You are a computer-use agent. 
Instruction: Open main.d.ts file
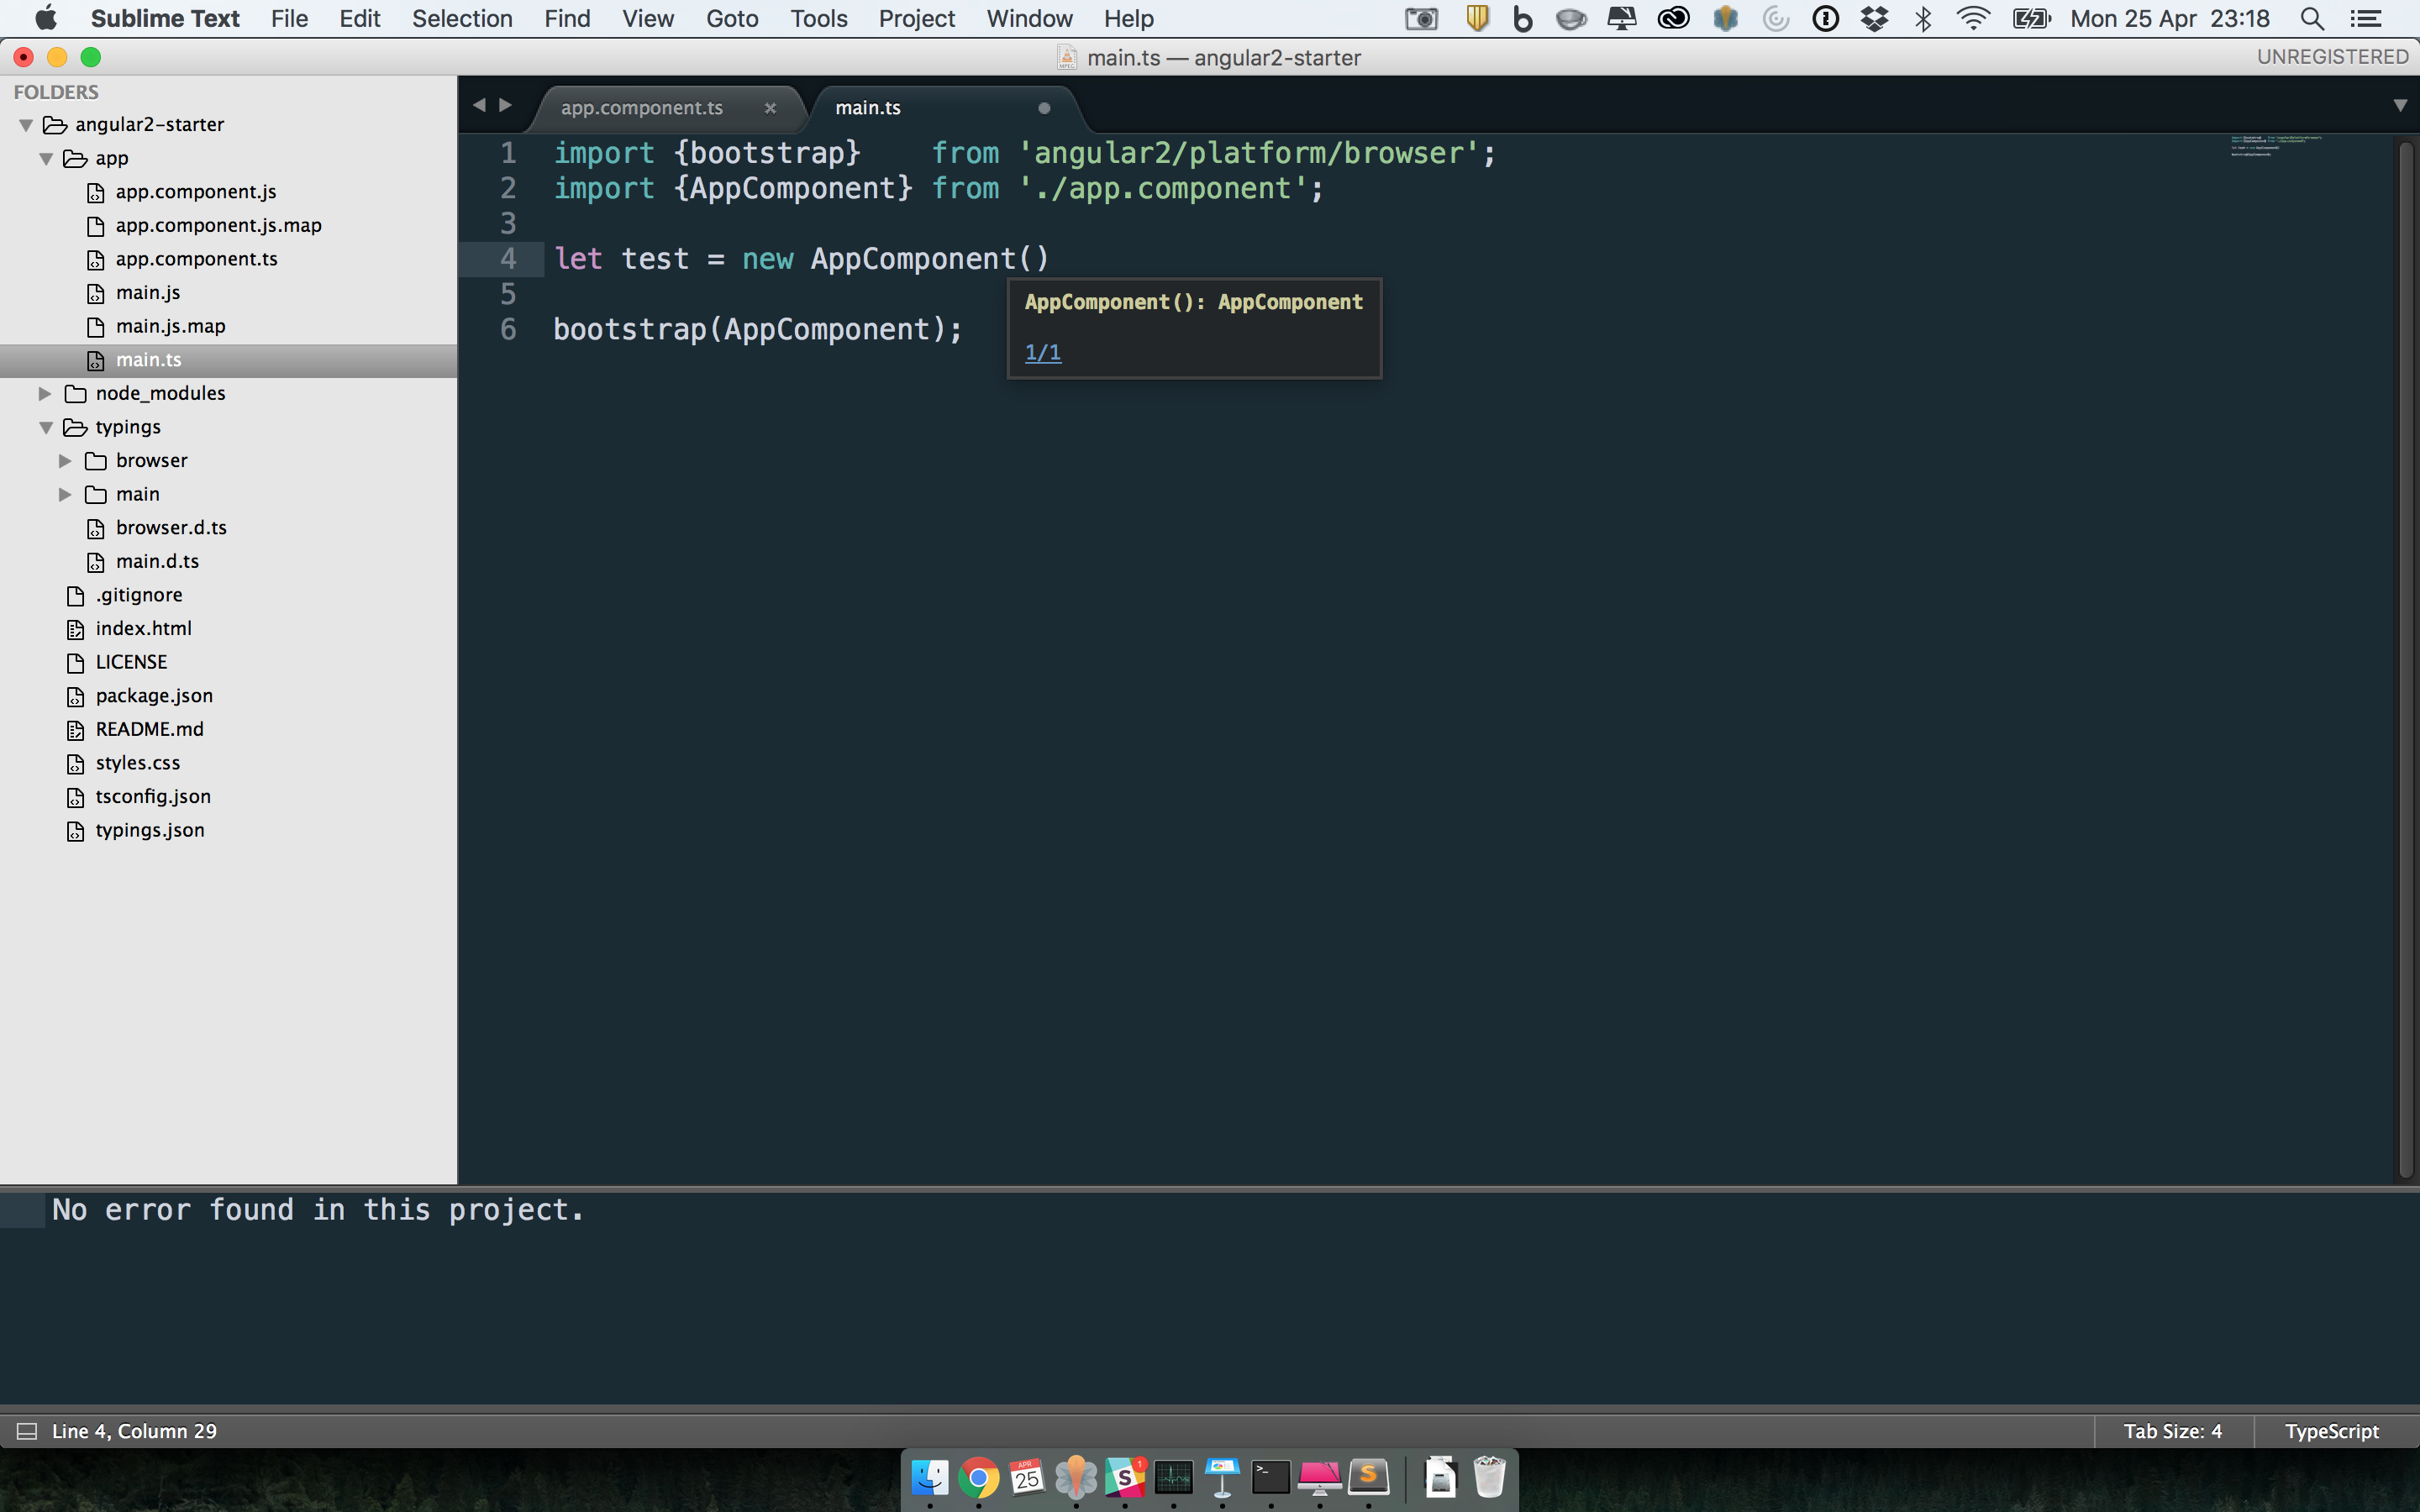[157, 561]
